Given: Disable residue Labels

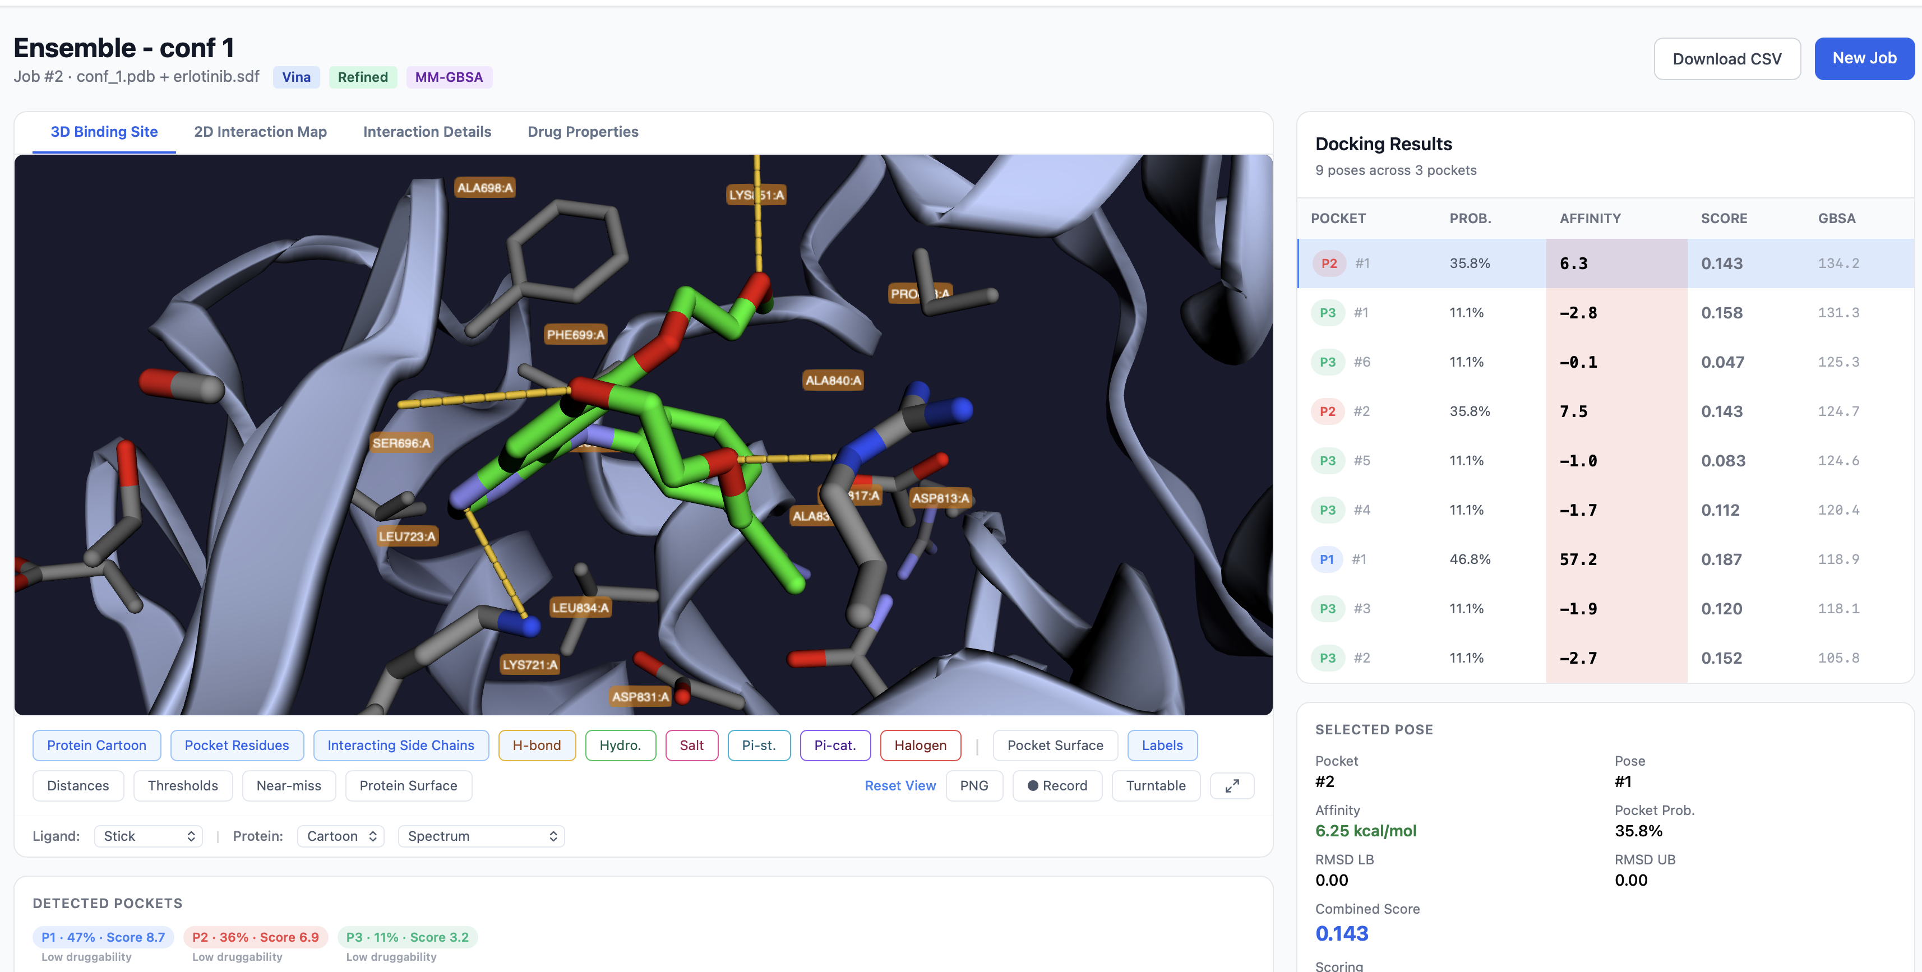Looking at the screenshot, I should (1162, 745).
